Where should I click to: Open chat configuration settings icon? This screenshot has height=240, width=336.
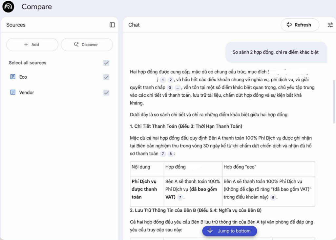330,25
